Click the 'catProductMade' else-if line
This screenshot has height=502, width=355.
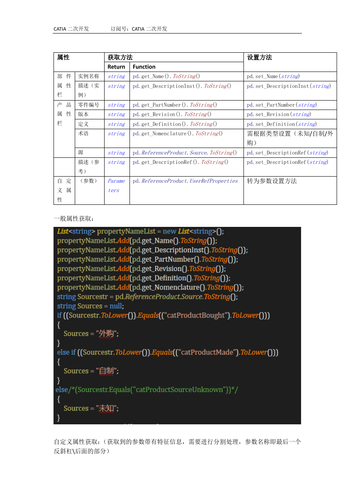tap(168, 352)
